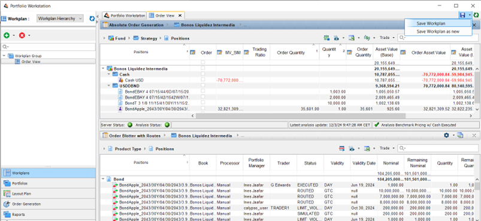Close the Order View tab
The image size is (481, 221).
(180, 16)
